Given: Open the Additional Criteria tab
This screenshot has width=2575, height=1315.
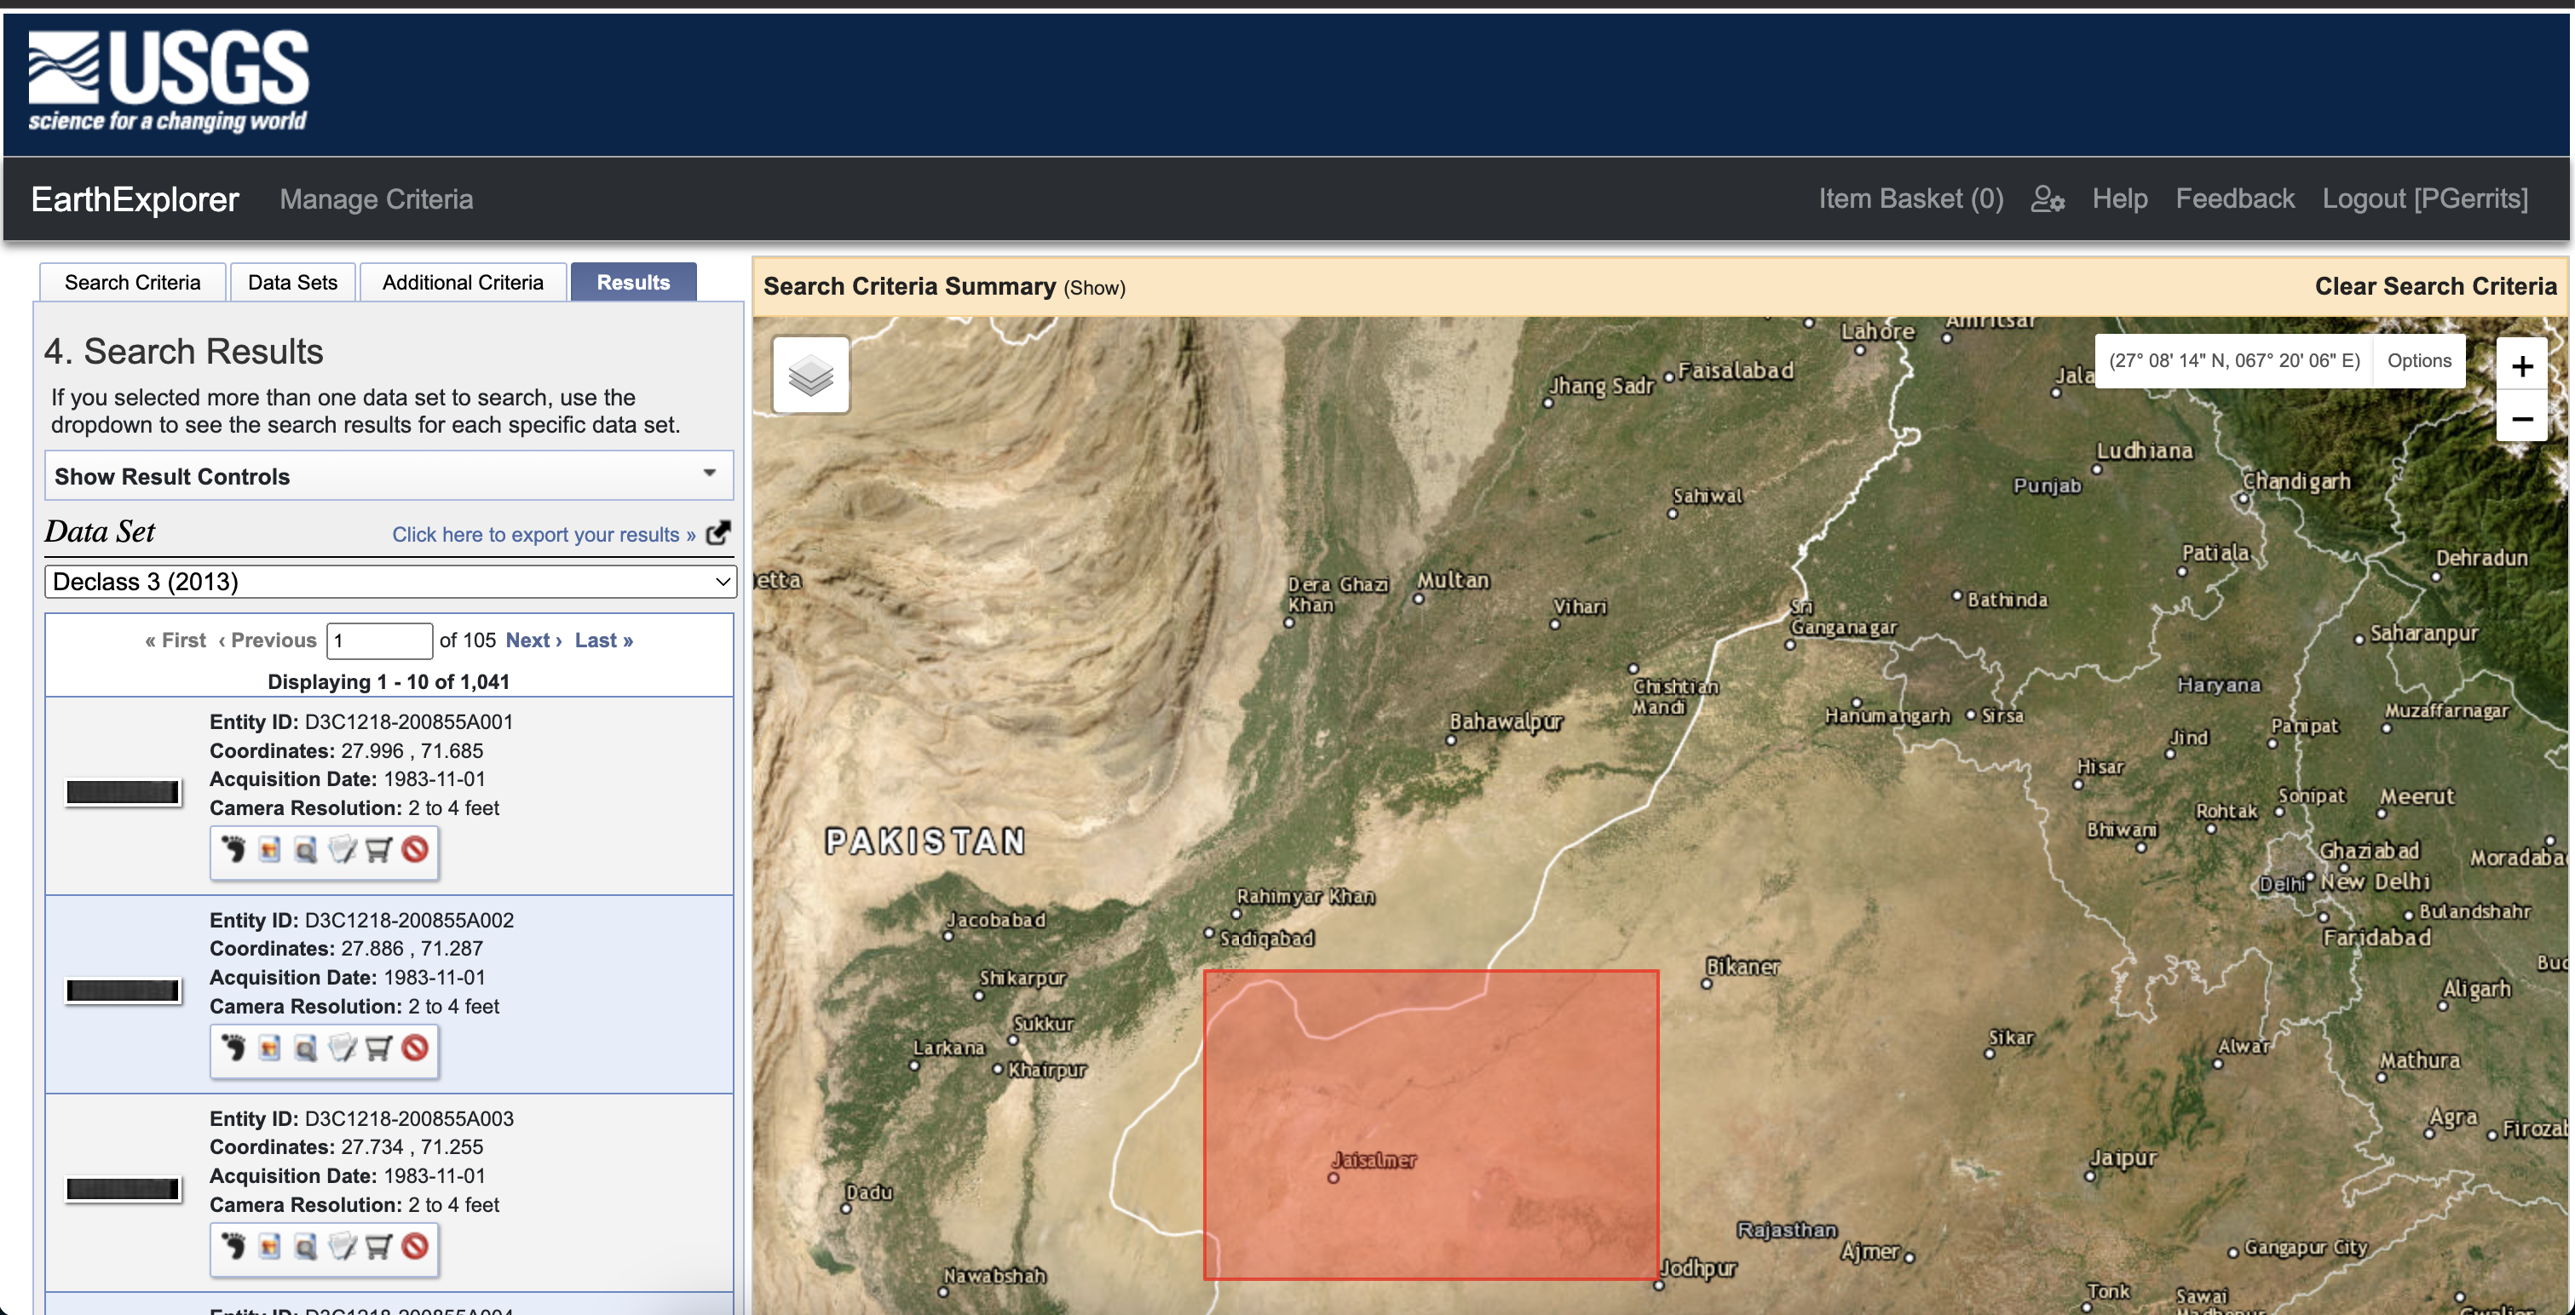Looking at the screenshot, I should pos(463,282).
